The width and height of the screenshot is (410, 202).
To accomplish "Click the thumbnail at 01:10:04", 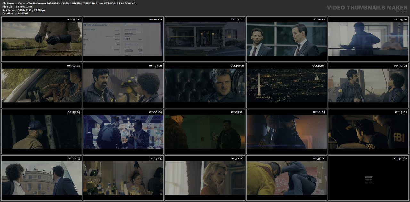I will (x=287, y=132).
